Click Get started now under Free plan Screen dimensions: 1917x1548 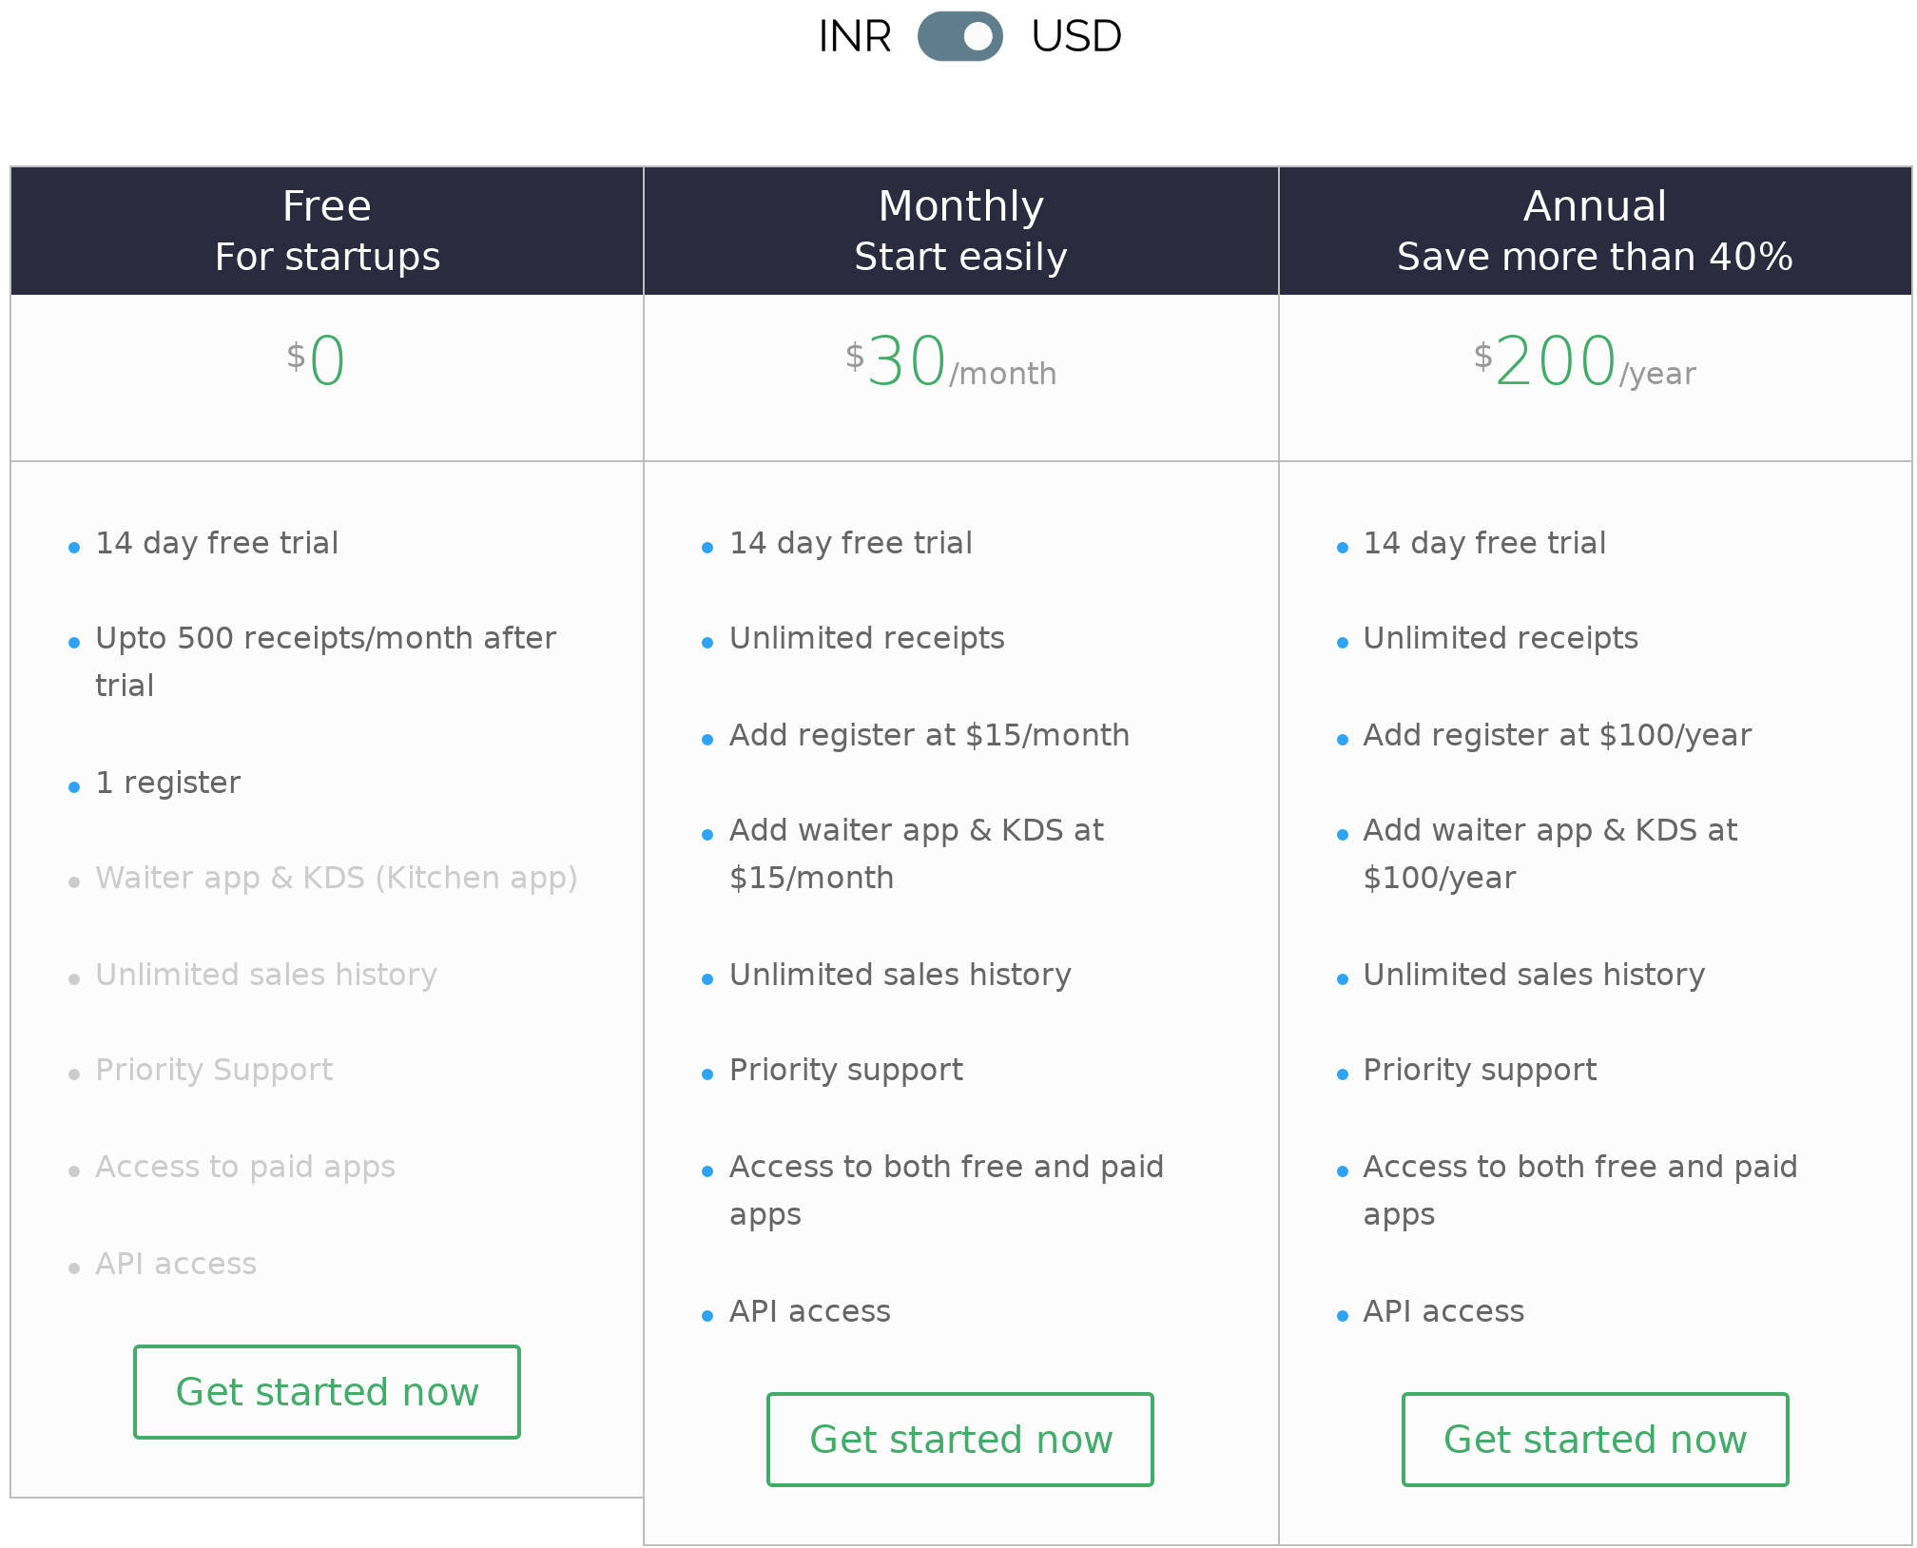coord(327,1392)
